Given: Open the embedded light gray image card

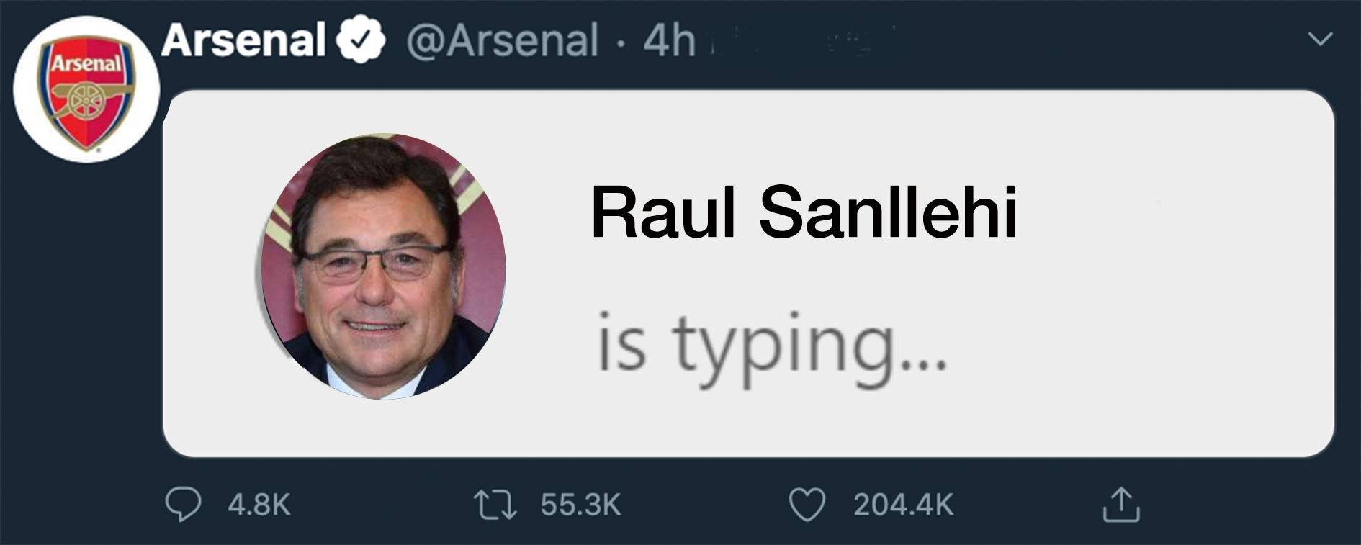Looking at the screenshot, I should point(748,274).
